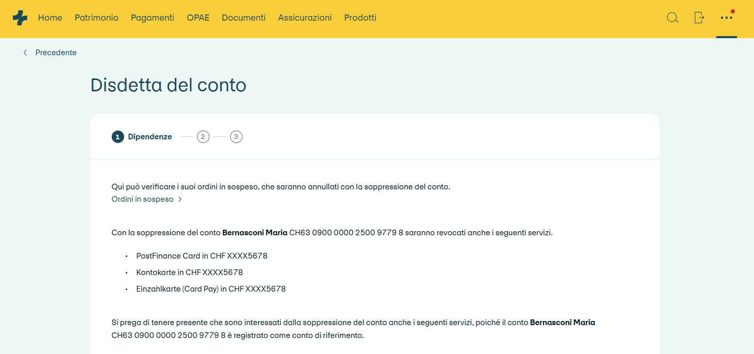
Task: Click the Disdetta del conto heading
Action: tap(169, 85)
